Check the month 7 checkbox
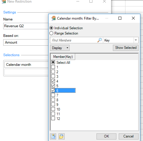This screenshot has width=143, height=141. [x=53, y=95]
